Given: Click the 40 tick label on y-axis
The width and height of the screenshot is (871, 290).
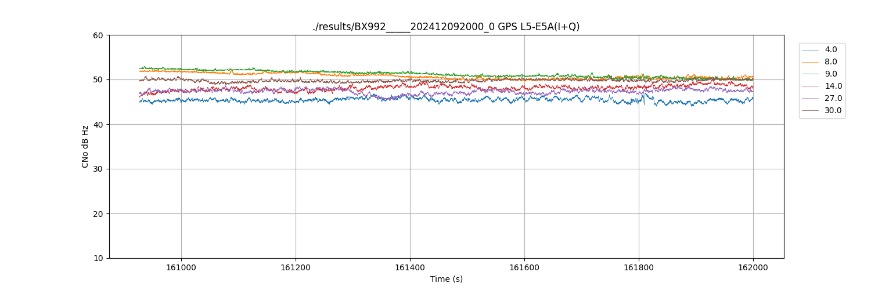Looking at the screenshot, I should (98, 125).
